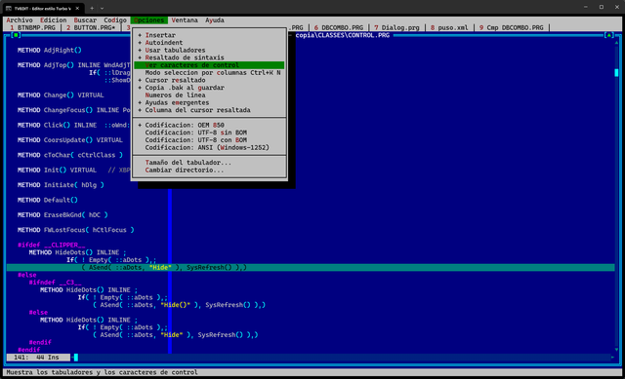Click the horizontal scrollbar thumb

(x=76, y=358)
